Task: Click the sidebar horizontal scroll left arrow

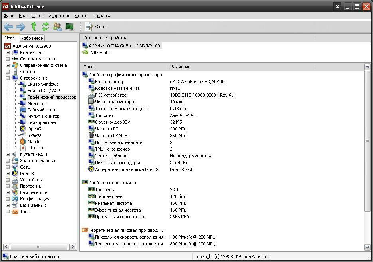Action: click(x=6, y=247)
